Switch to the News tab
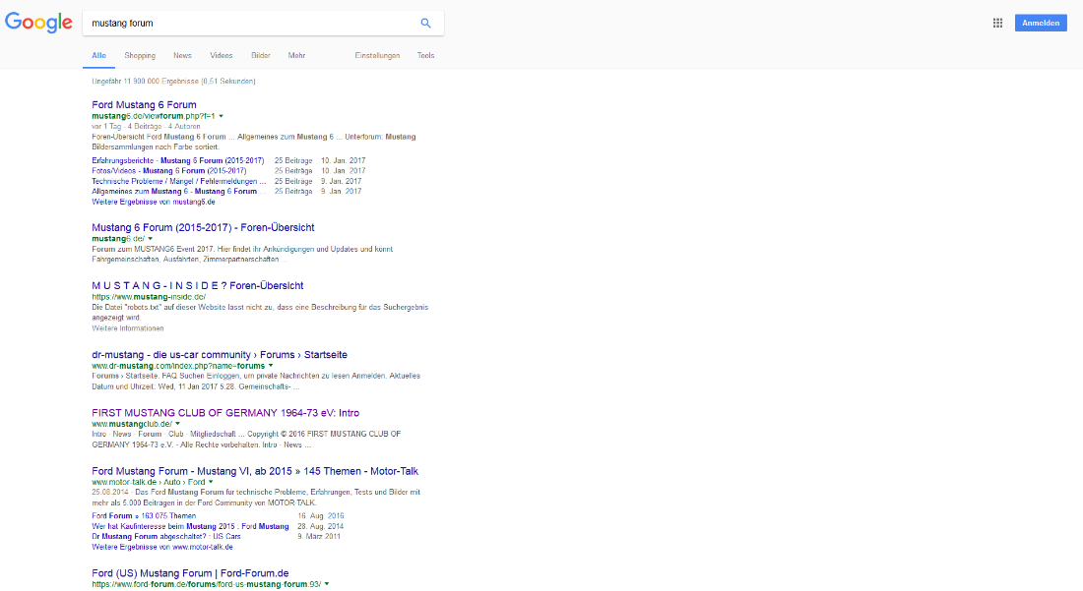Image resolution: width=1083 pixels, height=591 pixels. [x=182, y=56]
